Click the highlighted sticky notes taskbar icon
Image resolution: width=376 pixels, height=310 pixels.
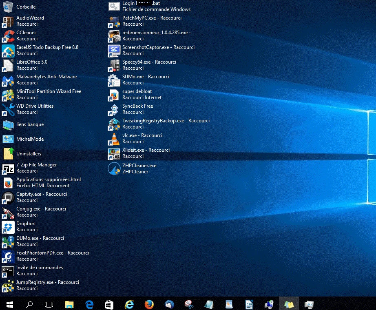289,304
